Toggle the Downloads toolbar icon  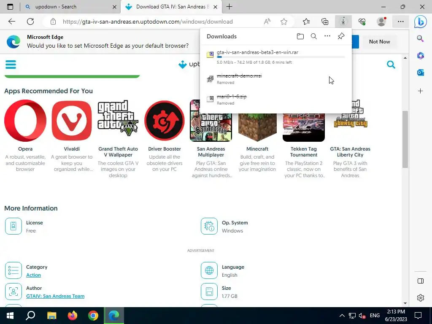(343, 22)
